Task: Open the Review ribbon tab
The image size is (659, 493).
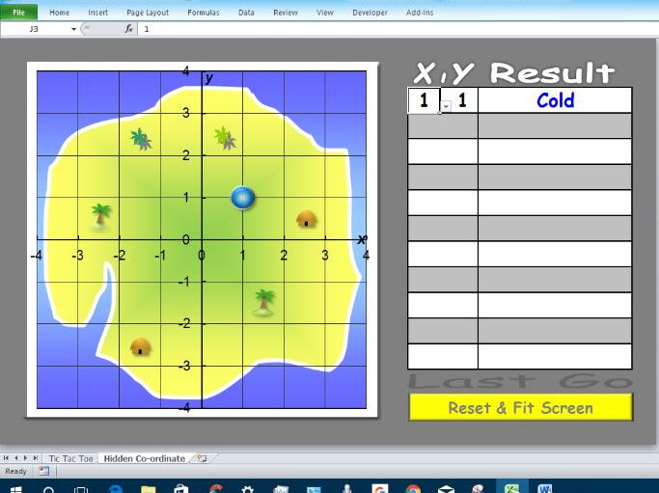Action: pos(286,13)
